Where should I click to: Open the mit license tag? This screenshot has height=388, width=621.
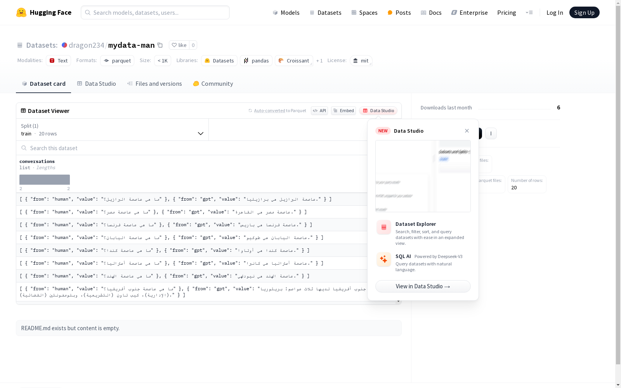pyautogui.click(x=361, y=61)
